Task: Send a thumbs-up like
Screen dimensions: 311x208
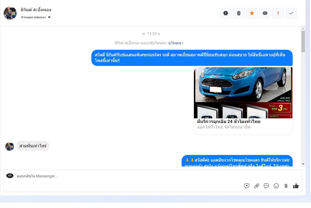Action: click(296, 186)
